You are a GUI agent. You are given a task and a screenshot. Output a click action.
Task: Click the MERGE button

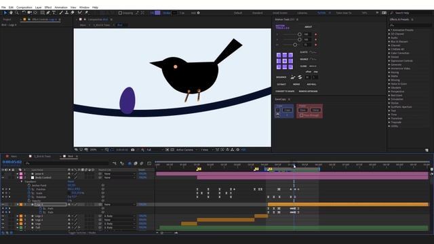tap(296, 84)
